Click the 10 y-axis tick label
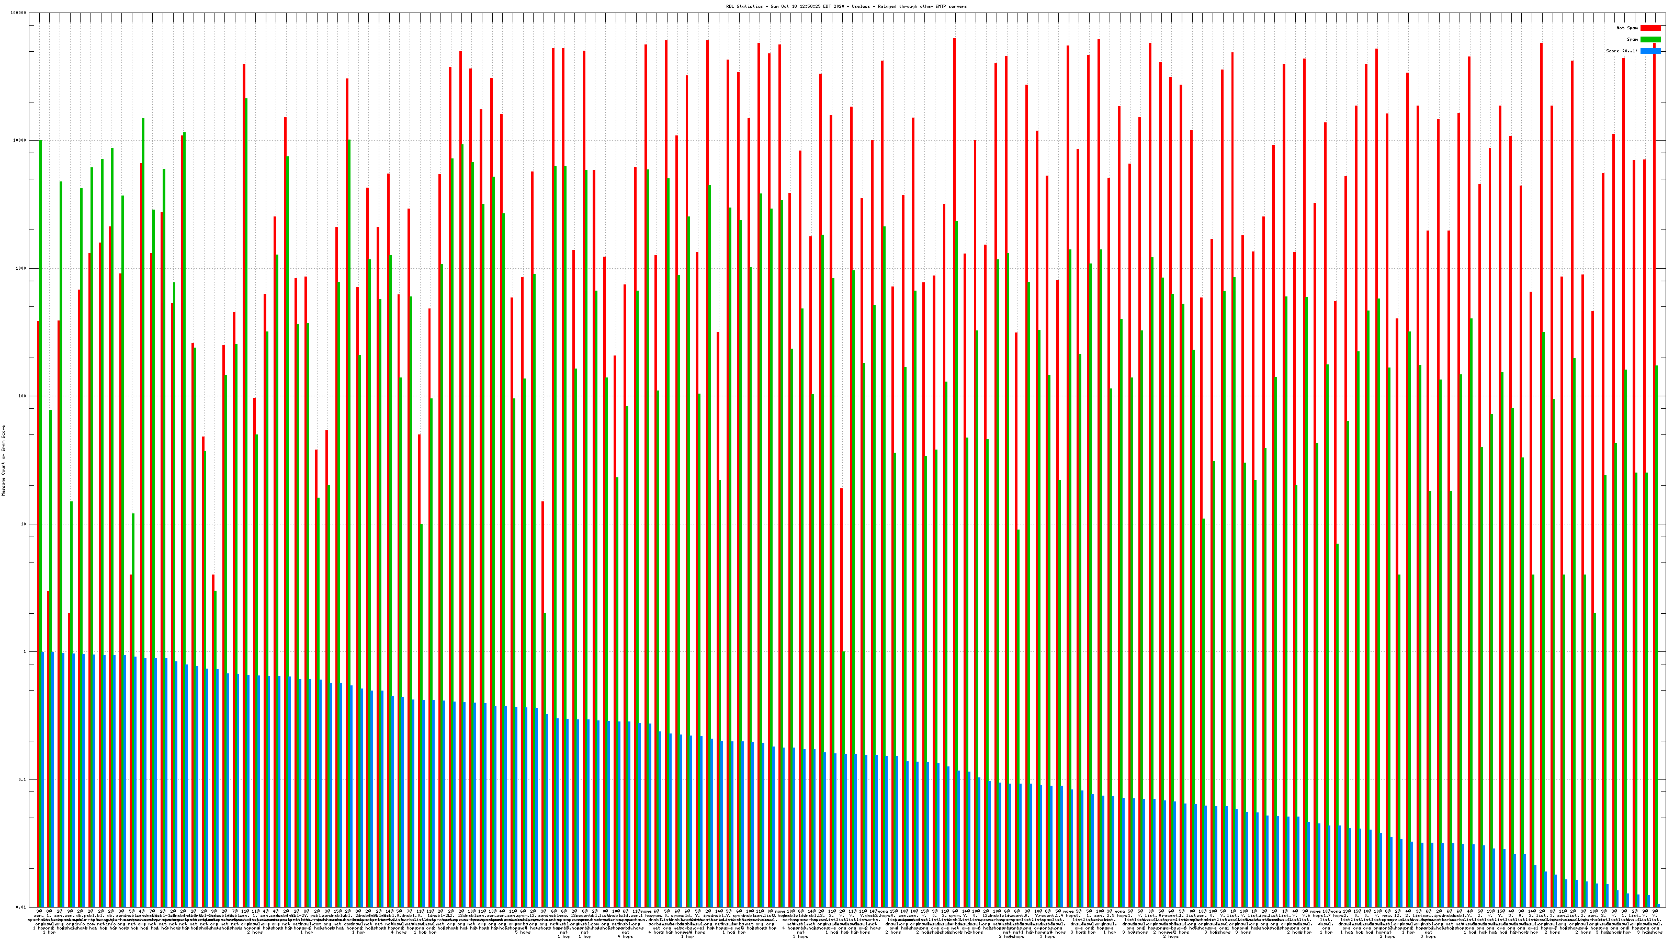 point(24,524)
